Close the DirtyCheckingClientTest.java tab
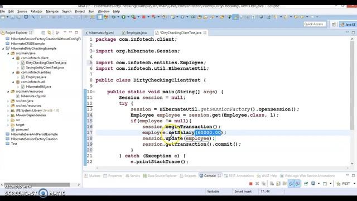This screenshot has width=357, height=201. [205, 33]
